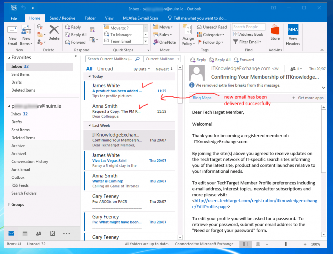Open the Folder ribbon tab
This screenshot has height=254, width=333.
coord(90,18)
